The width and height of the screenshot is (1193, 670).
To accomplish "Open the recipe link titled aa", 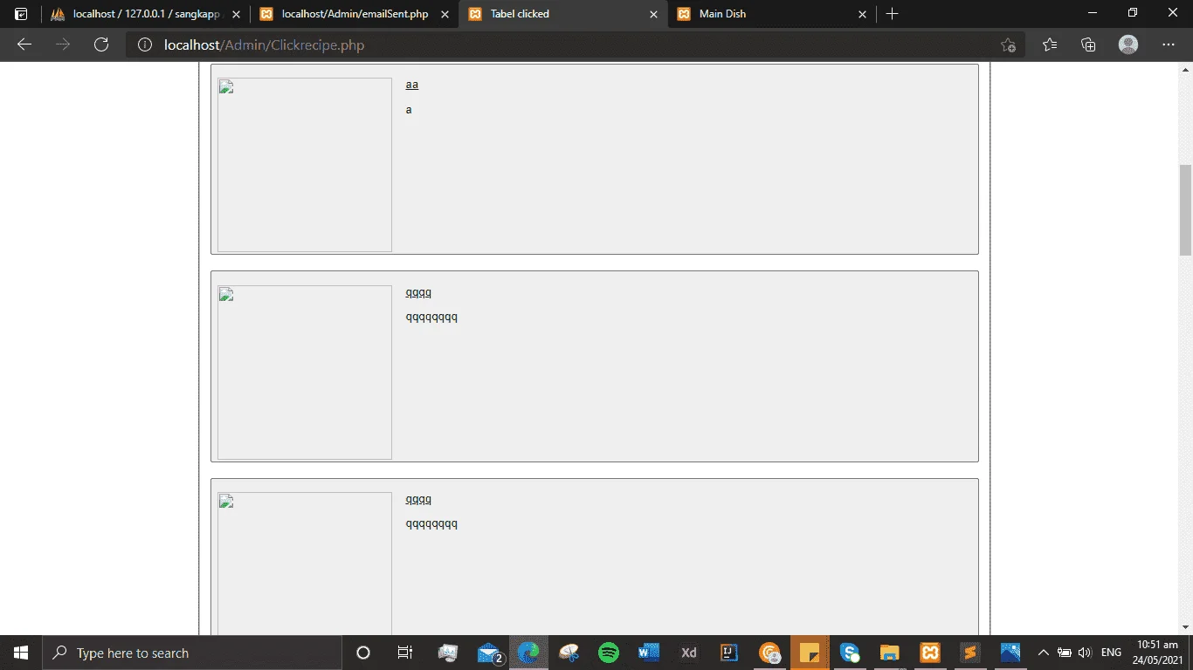I will 412,85.
